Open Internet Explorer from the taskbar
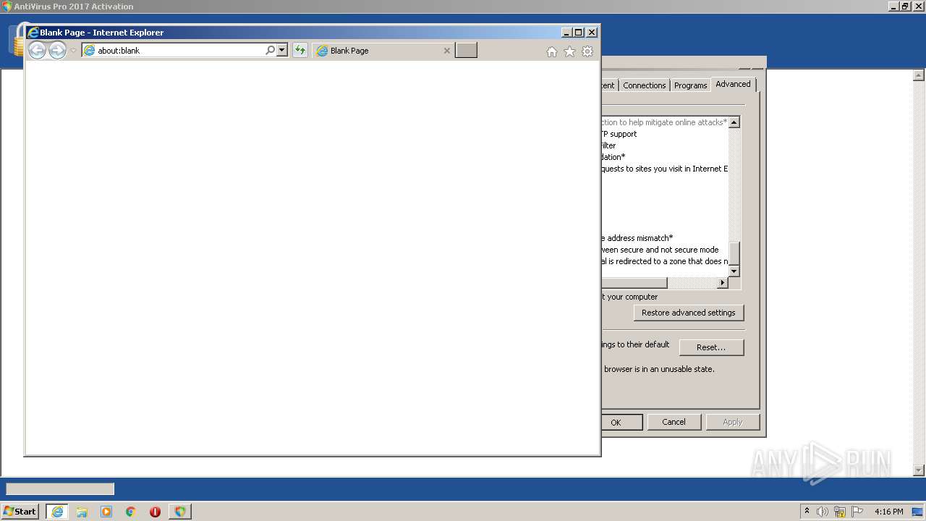This screenshot has width=926, height=521. coord(57,512)
